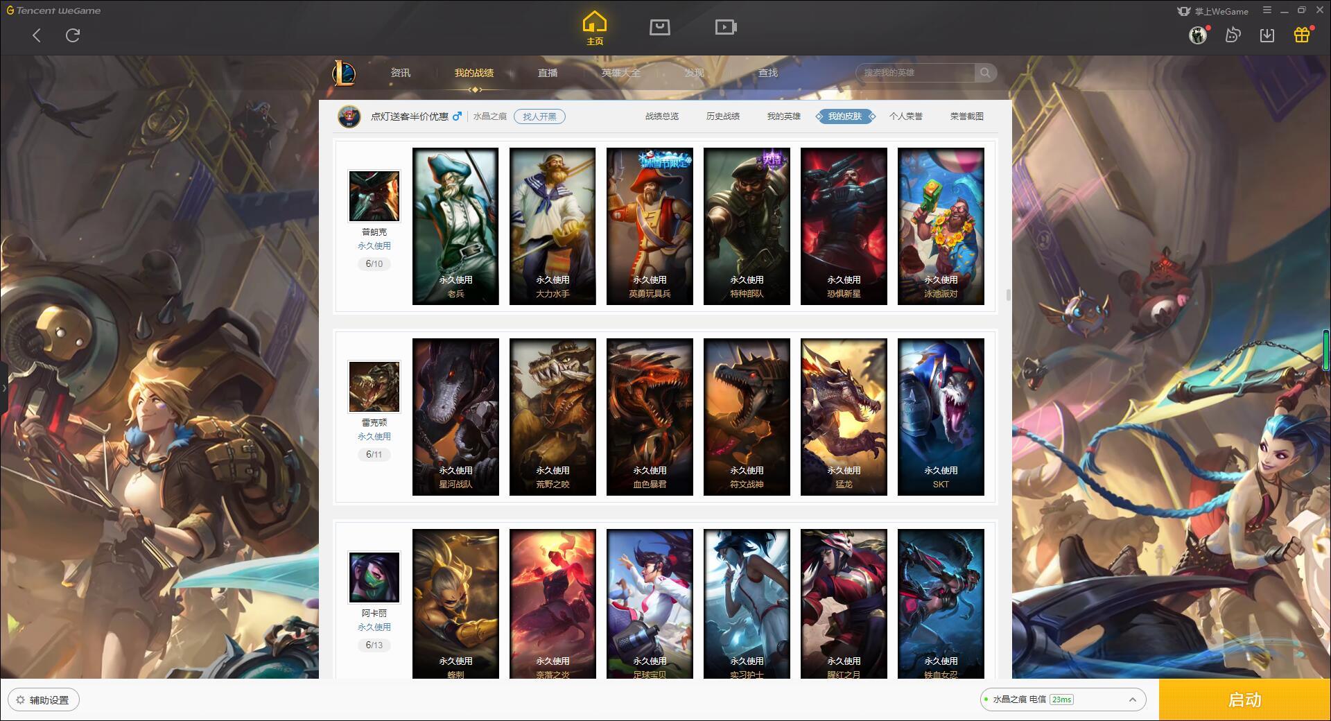Click the 普朗克 champion portrait

pyautogui.click(x=374, y=196)
